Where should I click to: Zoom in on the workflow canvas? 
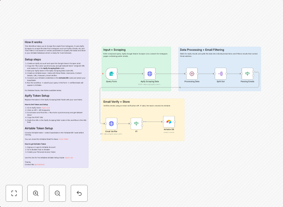tap(36, 193)
